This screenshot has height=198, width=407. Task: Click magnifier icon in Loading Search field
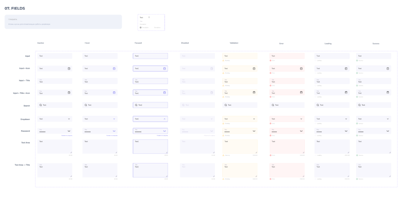tap(318, 105)
